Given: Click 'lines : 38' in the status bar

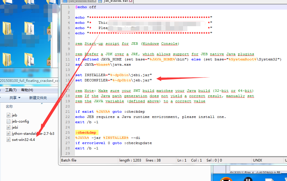Looking at the screenshot, I should [153, 160].
